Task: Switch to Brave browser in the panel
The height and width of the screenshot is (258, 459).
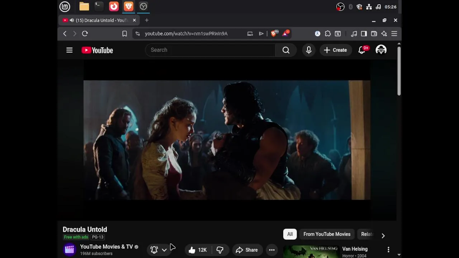Action: (x=128, y=6)
